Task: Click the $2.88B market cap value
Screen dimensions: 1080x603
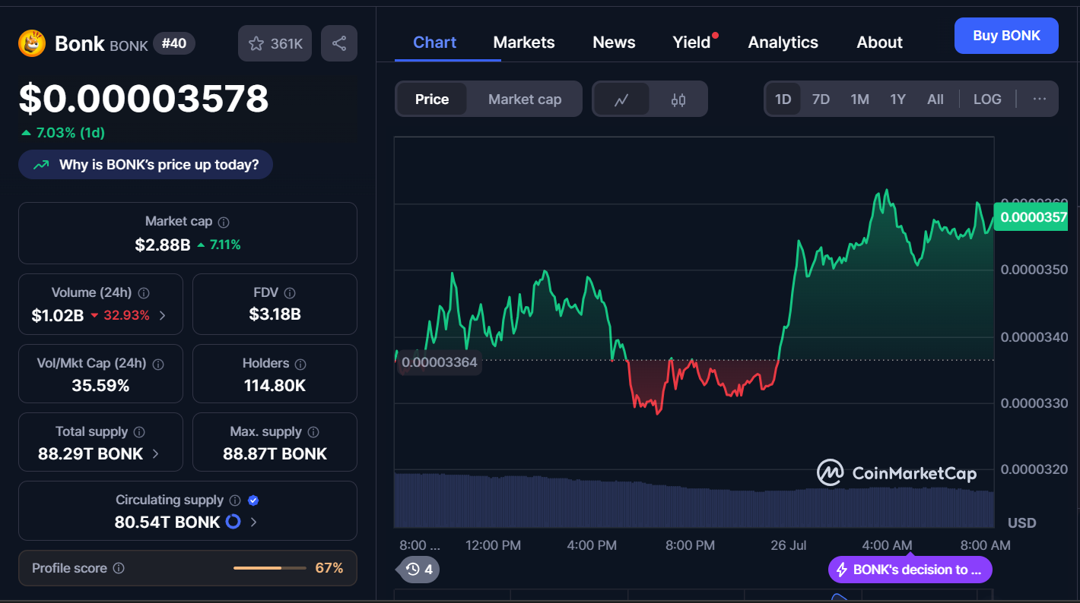Action: (163, 245)
